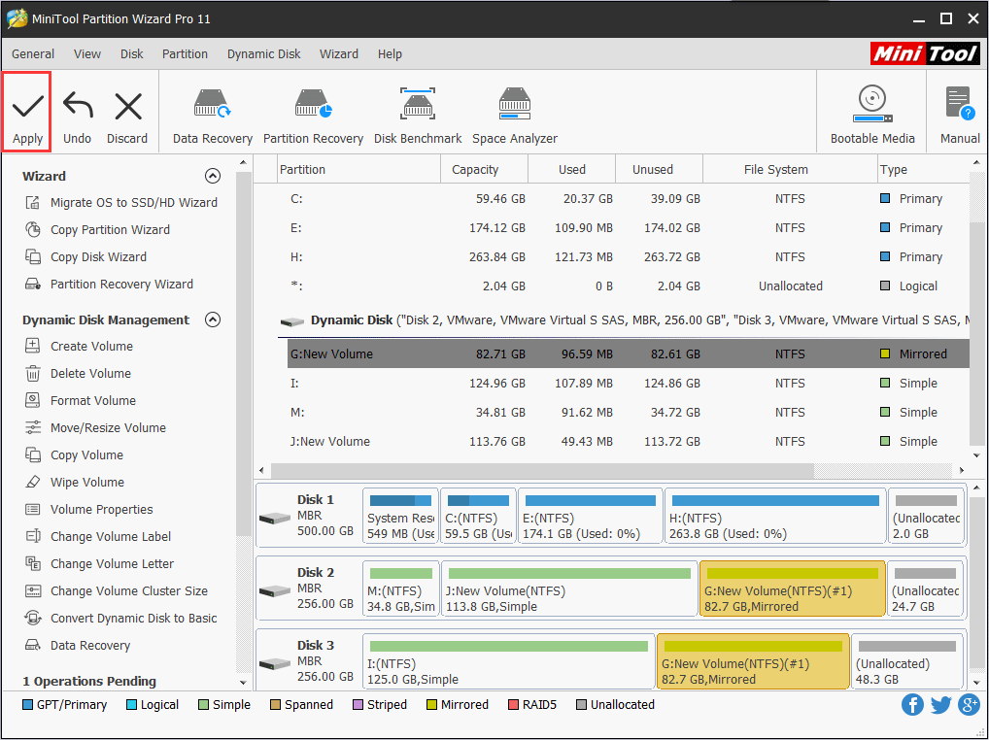
Task: Click the Apply checkmark button
Action: [x=27, y=113]
